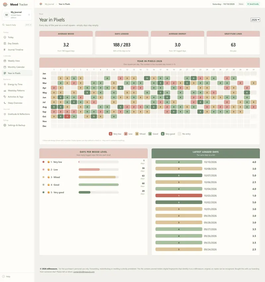Click the Search help input field
The height and width of the screenshot is (282, 265).
(17, 25)
